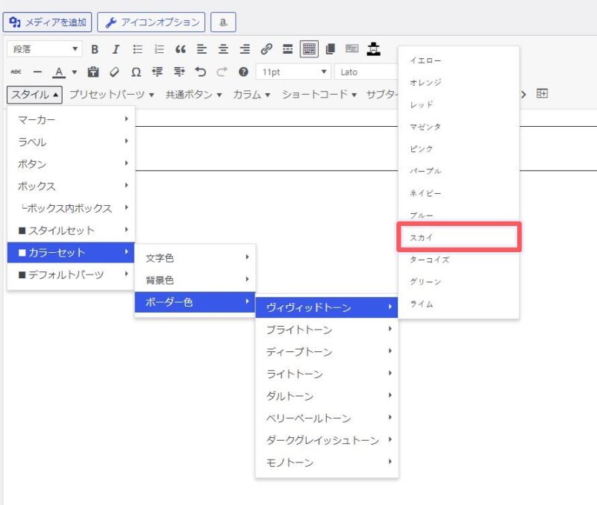Open the ダークグレイッシュトーン submenu
Image resolution: width=597 pixels, height=505 pixels.
[x=327, y=440]
